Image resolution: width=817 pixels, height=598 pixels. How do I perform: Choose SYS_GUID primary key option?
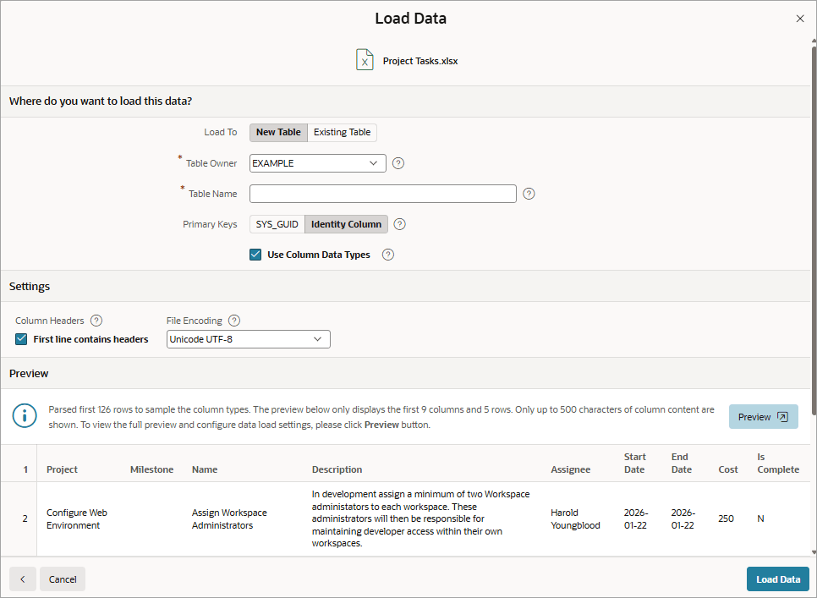point(277,224)
